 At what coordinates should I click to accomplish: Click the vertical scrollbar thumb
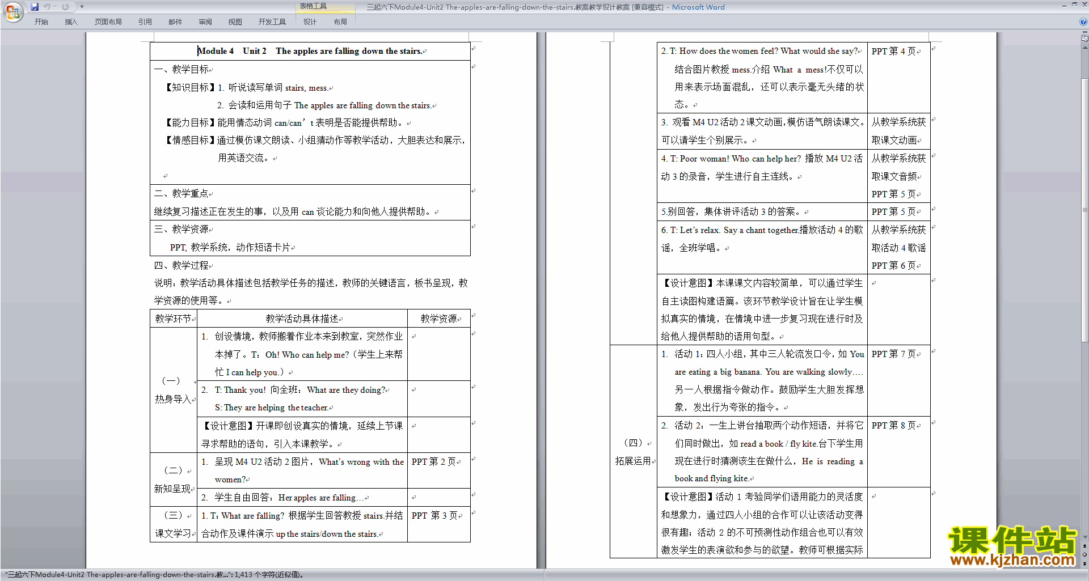(x=1084, y=210)
